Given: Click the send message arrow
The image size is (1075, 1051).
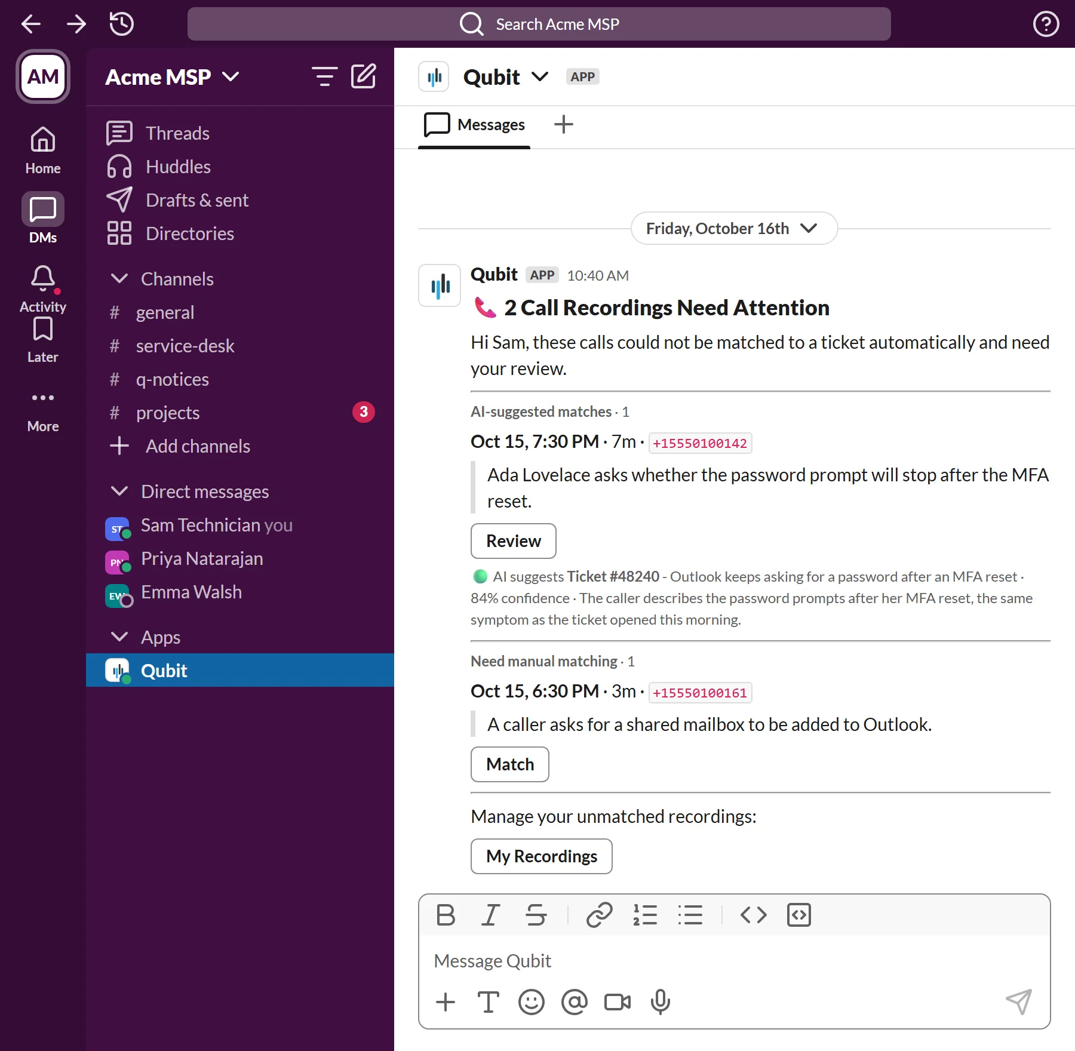Looking at the screenshot, I should click(x=1019, y=1002).
